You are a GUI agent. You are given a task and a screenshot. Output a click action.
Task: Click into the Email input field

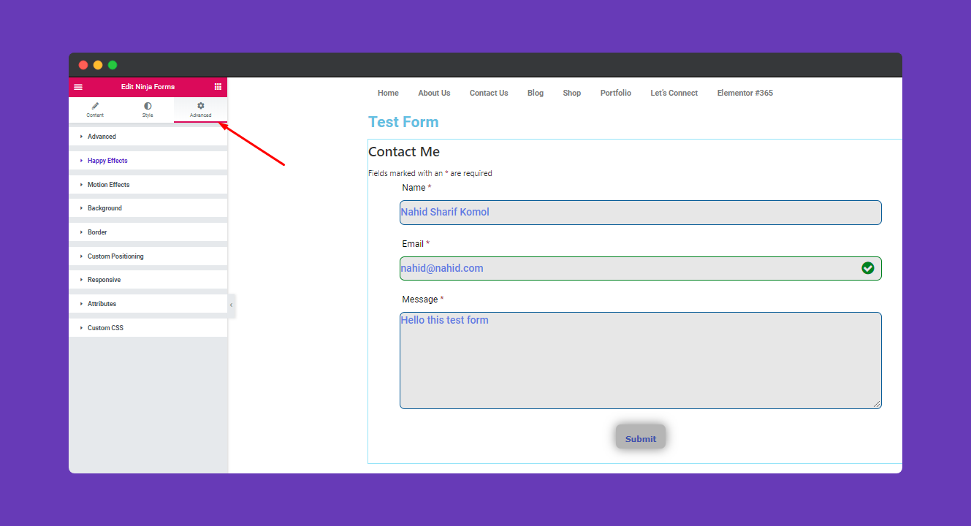tap(641, 268)
